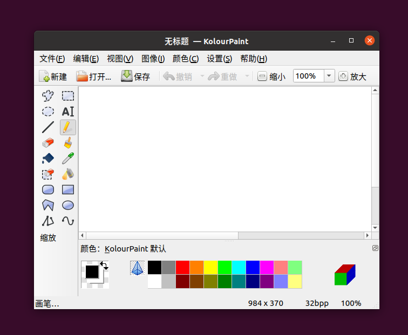Click the 32bpp status bar entry
Viewport: 408px width, 335px height.
coord(317,303)
